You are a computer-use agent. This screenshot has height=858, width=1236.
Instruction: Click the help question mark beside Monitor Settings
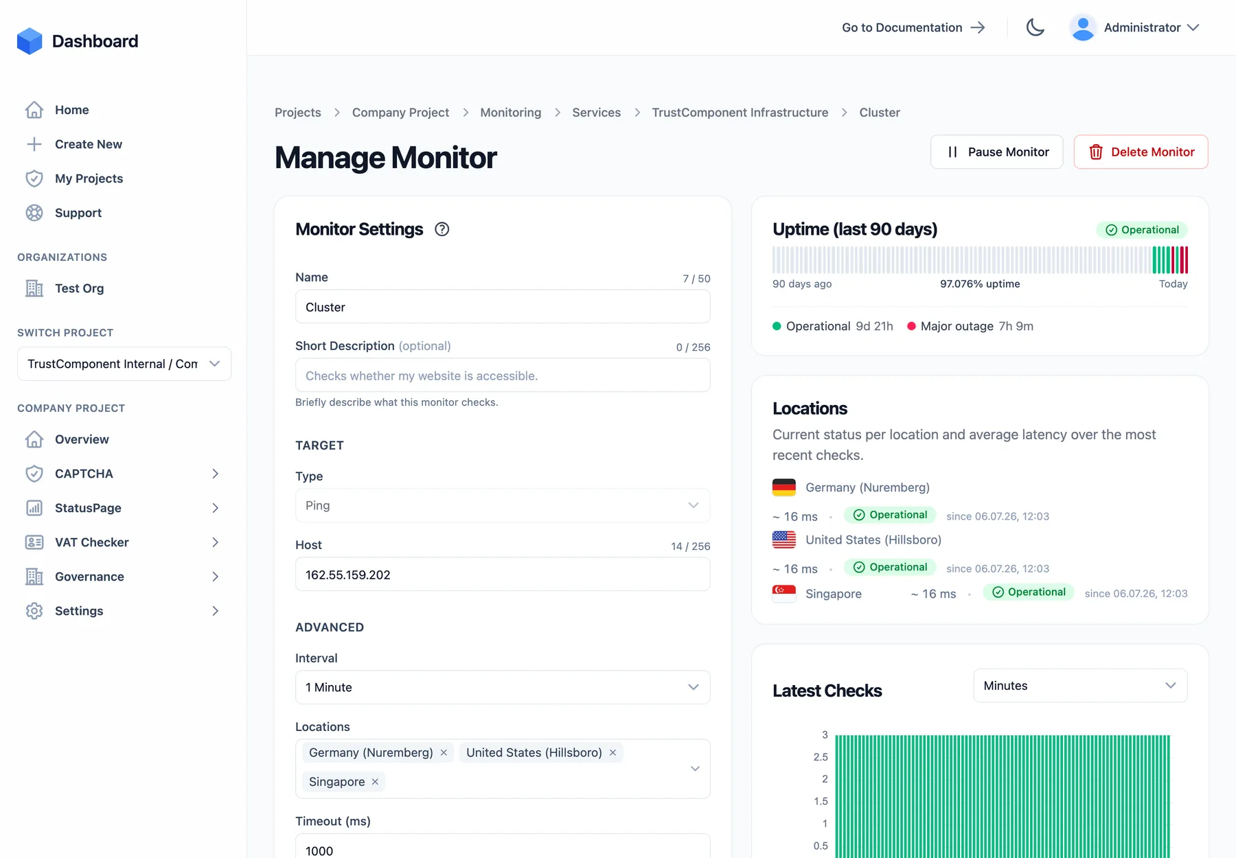(x=442, y=229)
